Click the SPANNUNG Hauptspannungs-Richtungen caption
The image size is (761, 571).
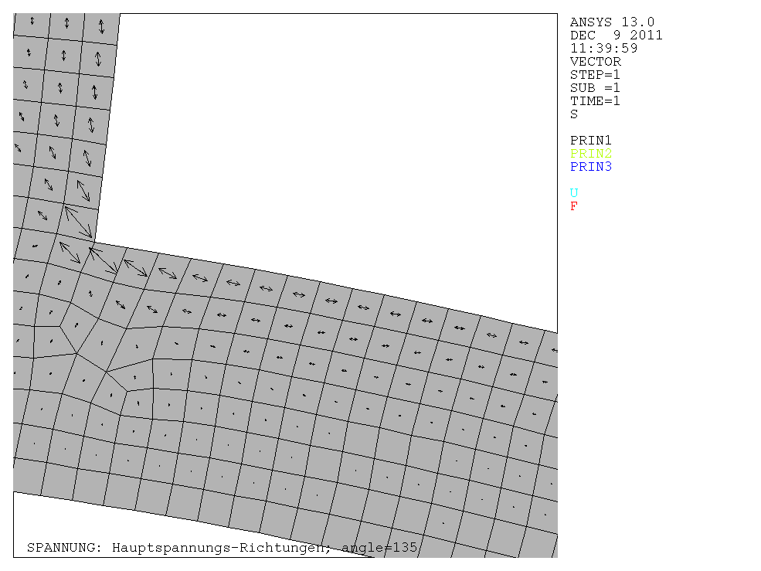[x=222, y=548]
